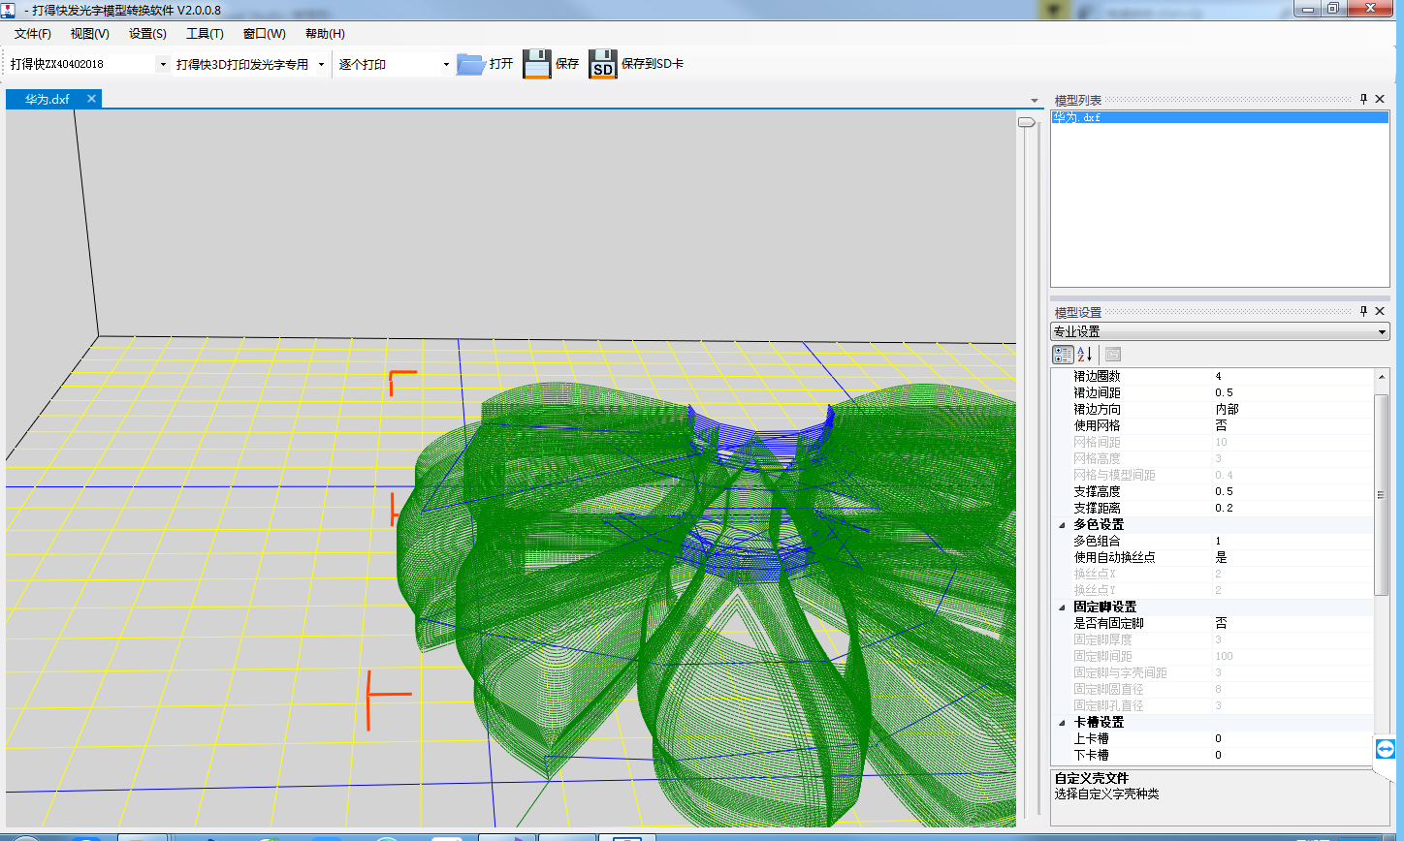Collapse the 多色设置 category

[1061, 525]
